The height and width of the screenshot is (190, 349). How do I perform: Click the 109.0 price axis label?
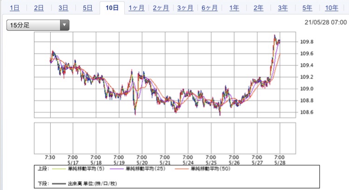pyautogui.click(x=307, y=88)
